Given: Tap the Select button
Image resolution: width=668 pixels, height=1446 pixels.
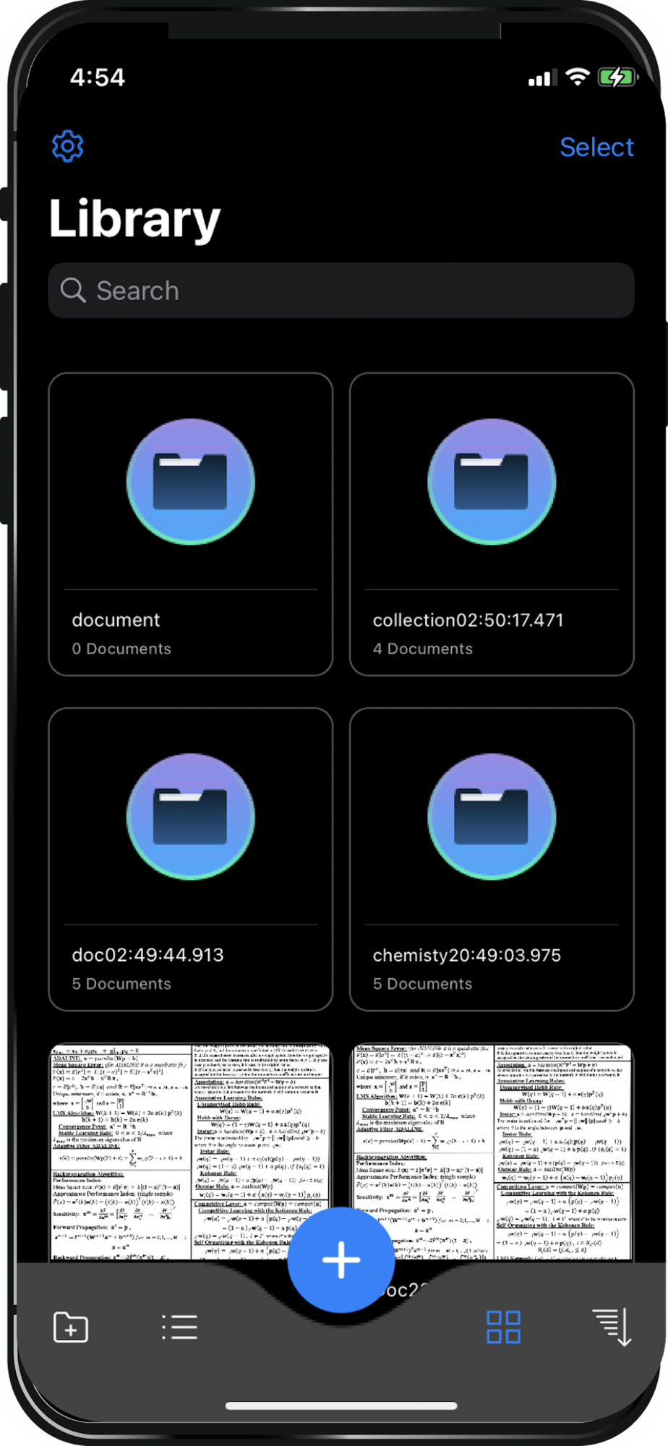Looking at the screenshot, I should (x=596, y=147).
